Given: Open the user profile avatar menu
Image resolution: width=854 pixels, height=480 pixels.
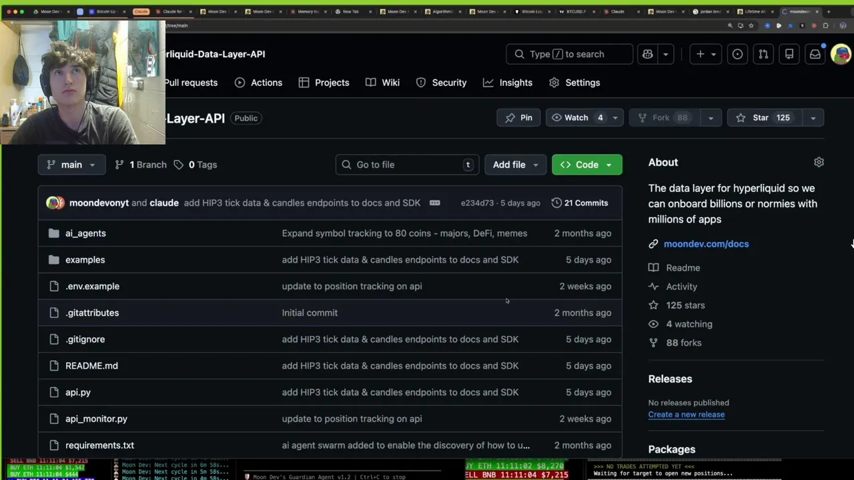Looking at the screenshot, I should coord(841,54).
